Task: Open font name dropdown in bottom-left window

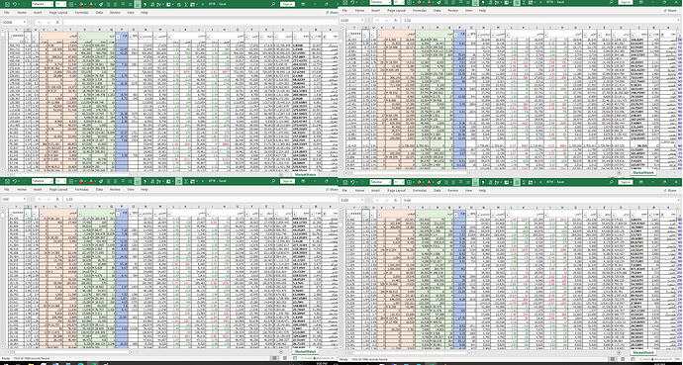Action: pyautogui.click(x=51, y=181)
